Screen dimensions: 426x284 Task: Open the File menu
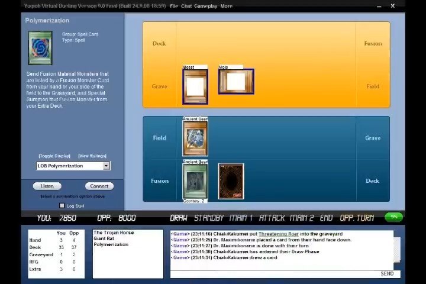click(173, 6)
